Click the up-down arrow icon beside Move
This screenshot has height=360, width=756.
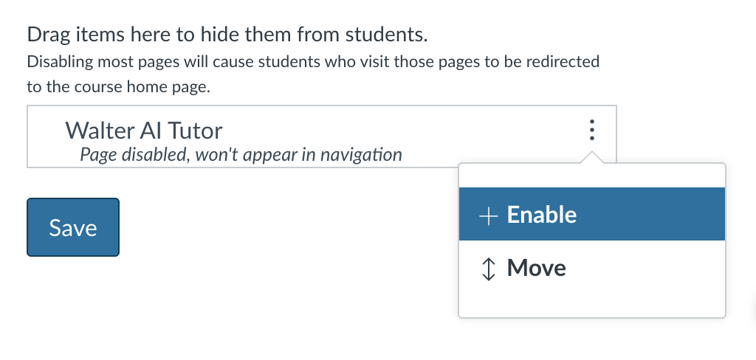(489, 269)
